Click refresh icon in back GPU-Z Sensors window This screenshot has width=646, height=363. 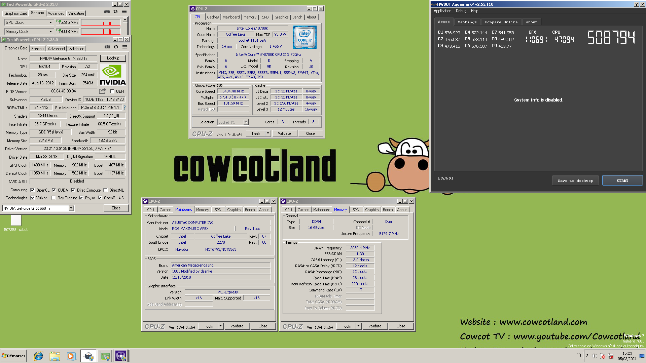[115, 12]
